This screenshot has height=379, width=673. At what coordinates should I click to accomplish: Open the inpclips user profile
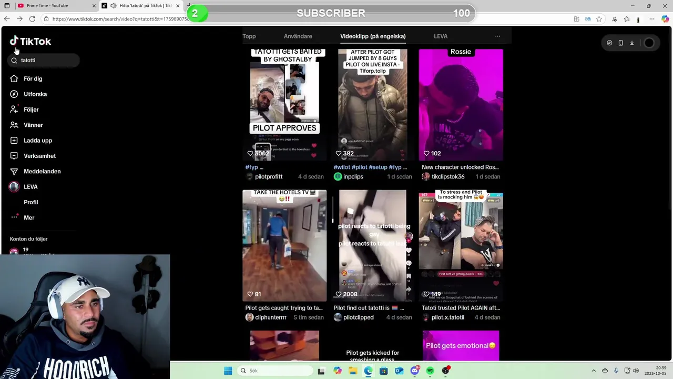353,177
